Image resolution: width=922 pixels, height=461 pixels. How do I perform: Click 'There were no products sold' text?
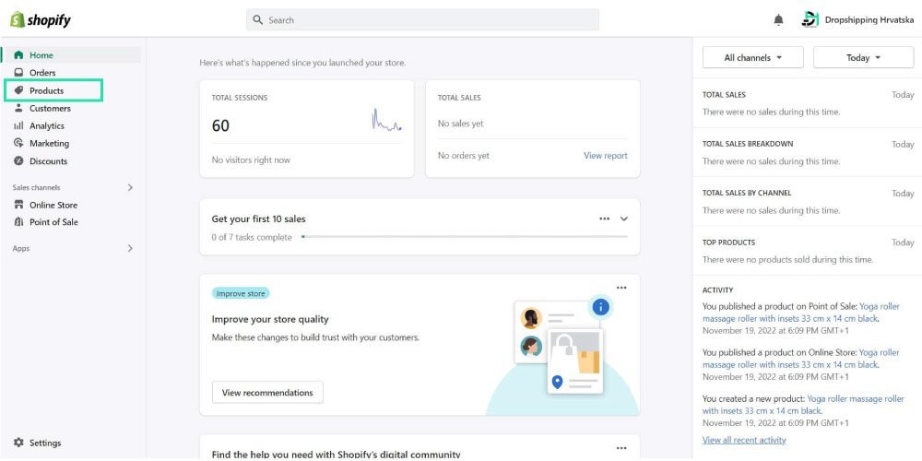coord(788,259)
